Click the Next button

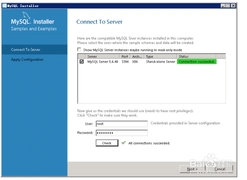[x=192, y=169]
